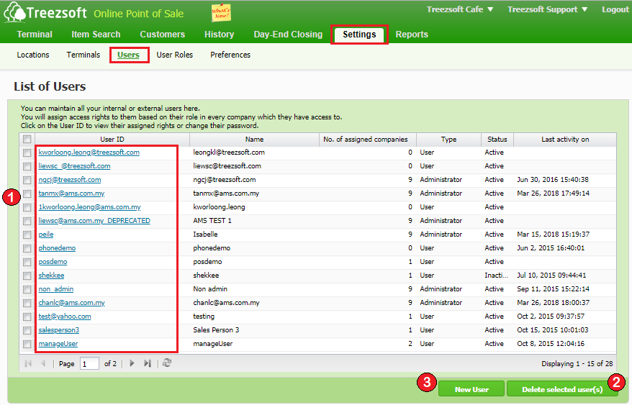Jump to last page arrow
This screenshot has width=632, height=405.
[148, 363]
